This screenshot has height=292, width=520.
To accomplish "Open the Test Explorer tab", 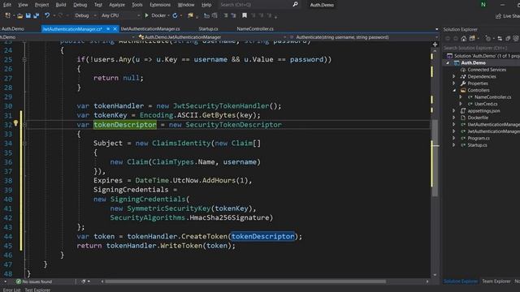I will (37, 290).
